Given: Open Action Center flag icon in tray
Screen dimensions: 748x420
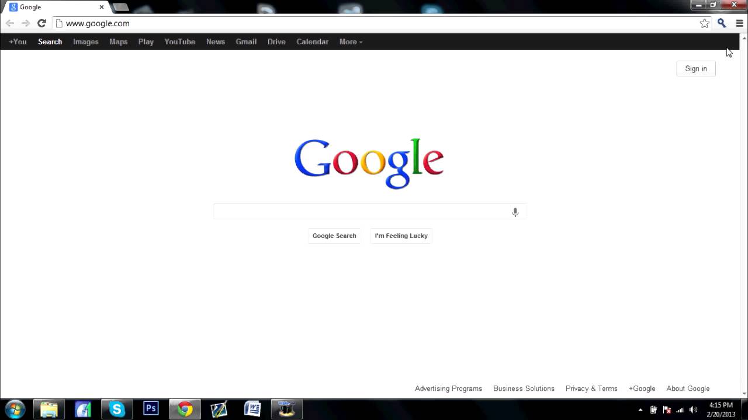Looking at the screenshot, I should point(667,409).
